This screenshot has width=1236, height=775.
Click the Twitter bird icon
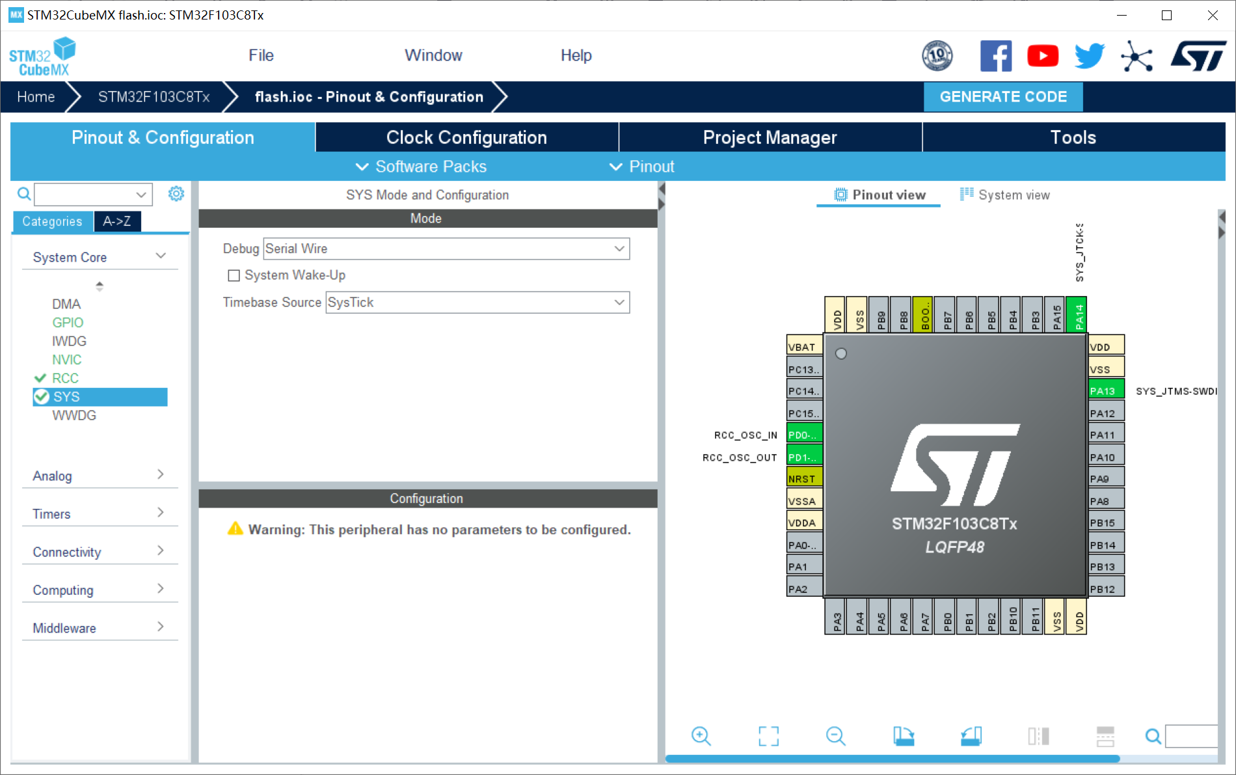click(1090, 56)
